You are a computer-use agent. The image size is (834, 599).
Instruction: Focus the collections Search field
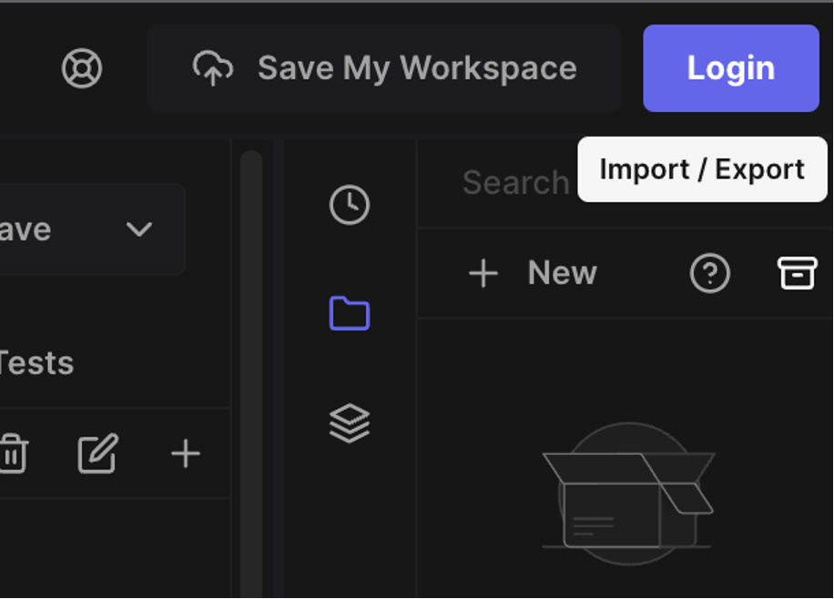[514, 183]
